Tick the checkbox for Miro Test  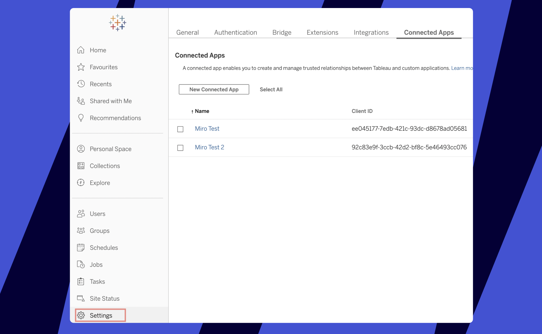180,129
